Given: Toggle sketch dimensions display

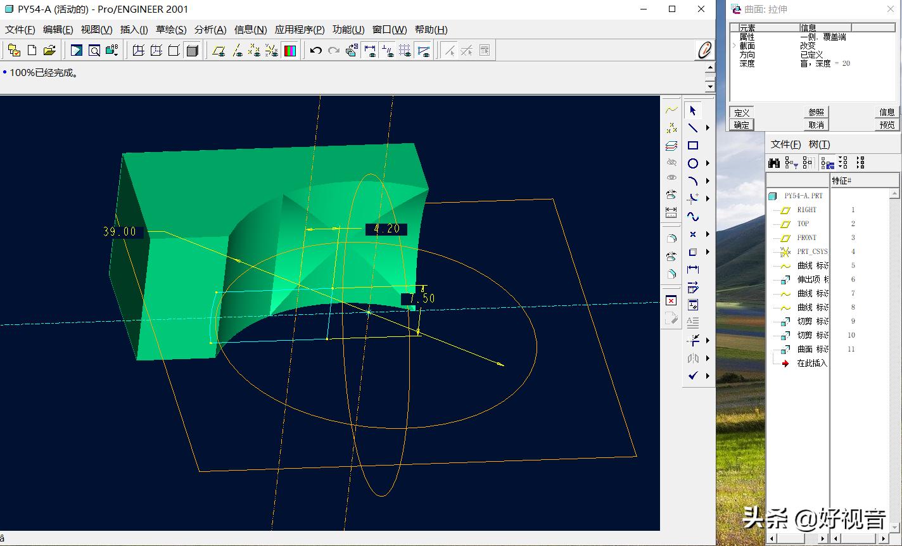Looking at the screenshot, I should click(370, 51).
